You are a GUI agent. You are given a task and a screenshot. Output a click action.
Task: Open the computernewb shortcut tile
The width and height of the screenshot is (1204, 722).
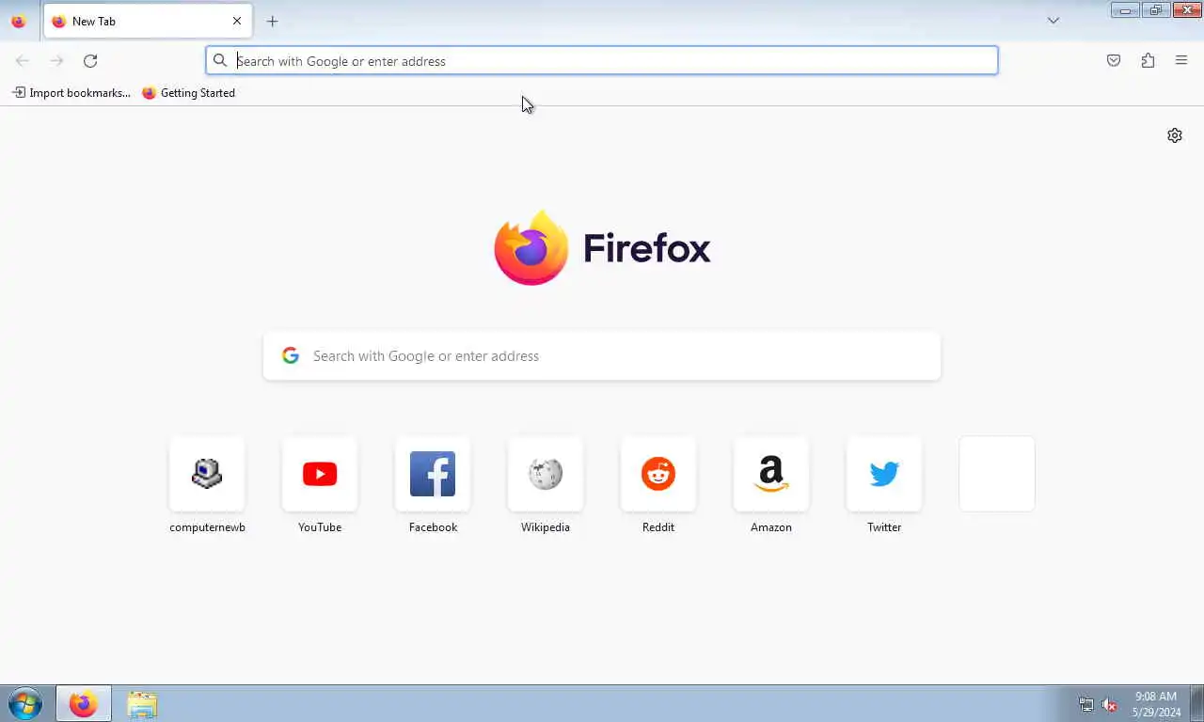(207, 474)
